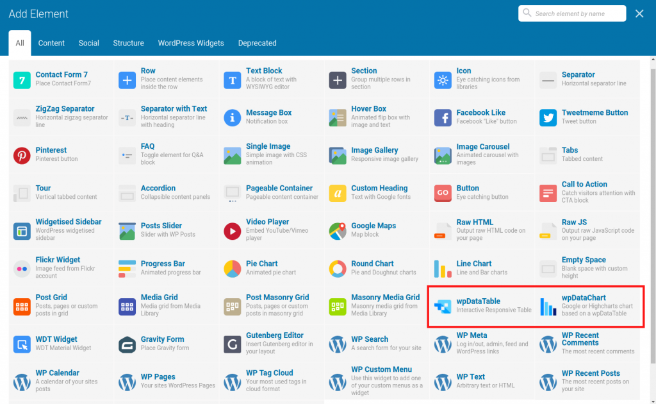
Task: Close the Add Element dialog
Action: click(639, 13)
